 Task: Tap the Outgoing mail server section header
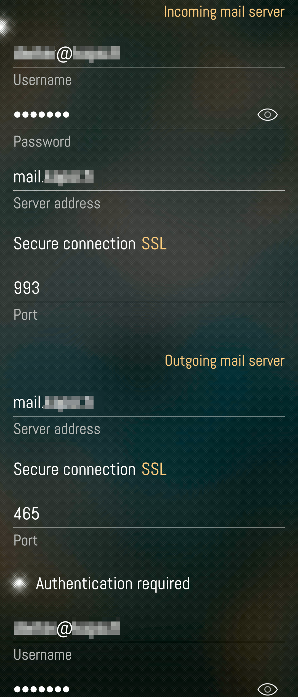225,361
